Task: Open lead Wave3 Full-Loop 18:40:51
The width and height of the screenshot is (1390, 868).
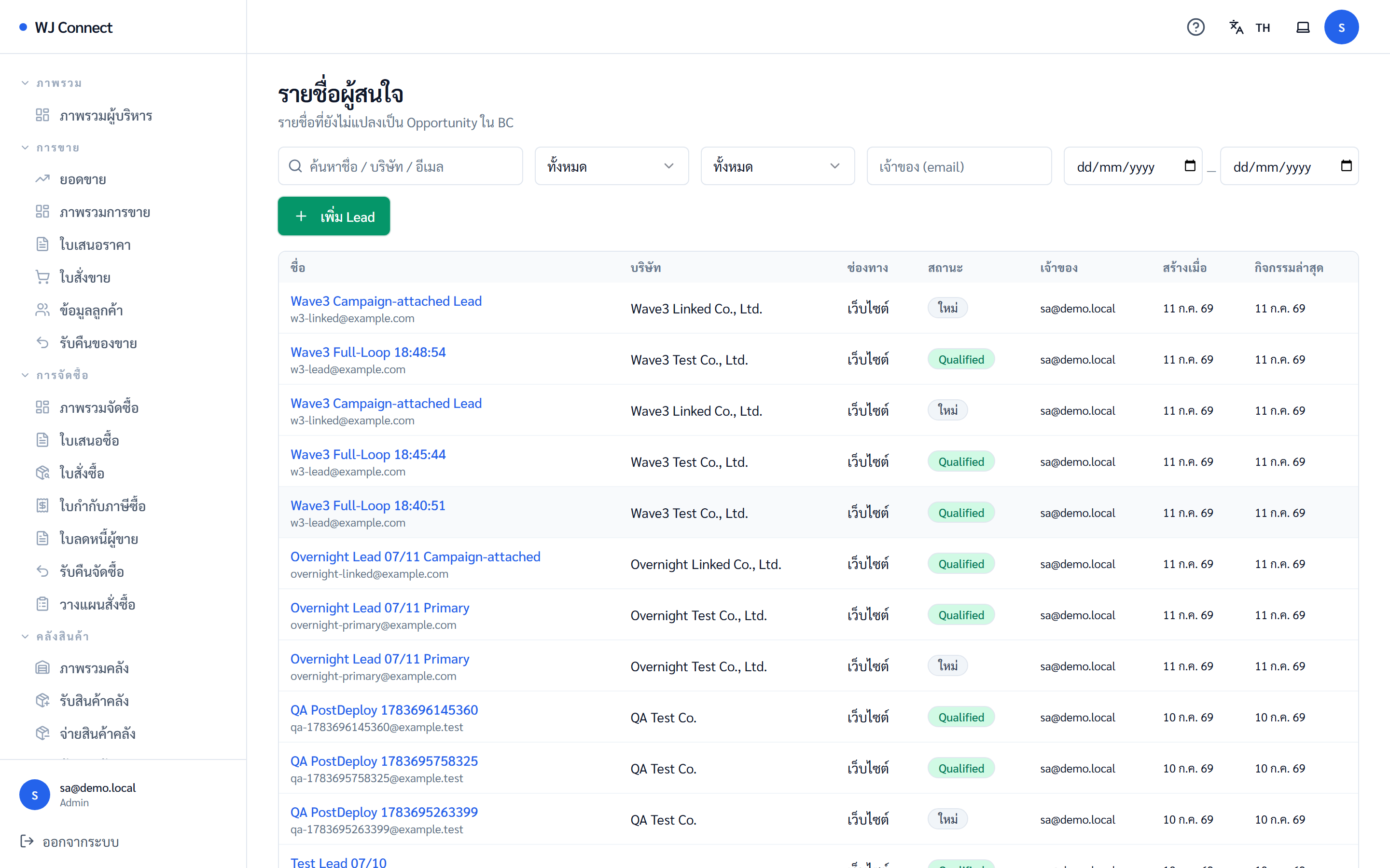Action: [368, 505]
